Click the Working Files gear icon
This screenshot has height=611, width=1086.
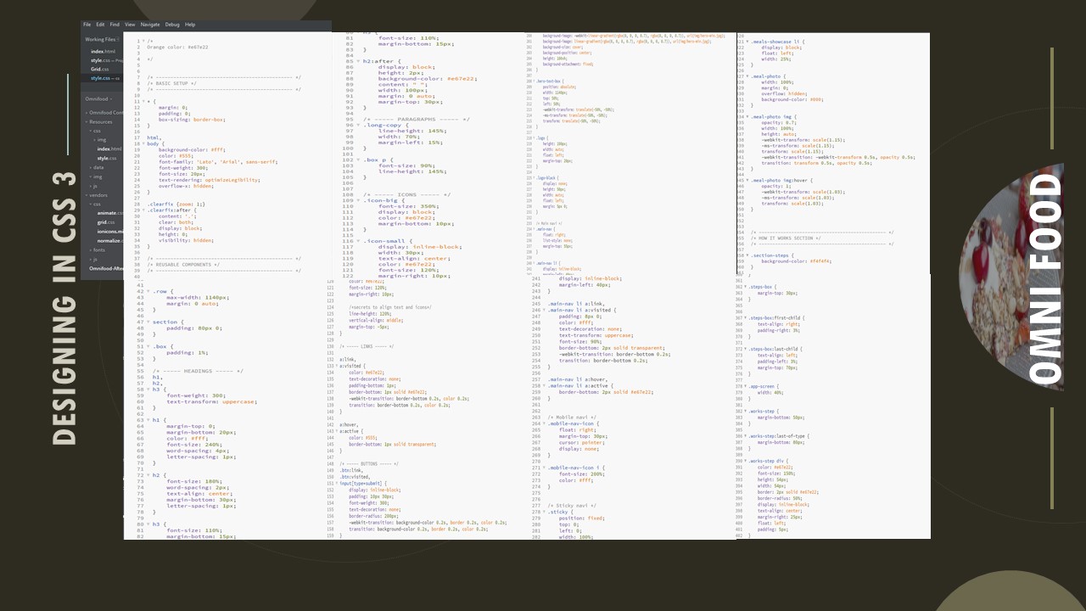(120, 39)
